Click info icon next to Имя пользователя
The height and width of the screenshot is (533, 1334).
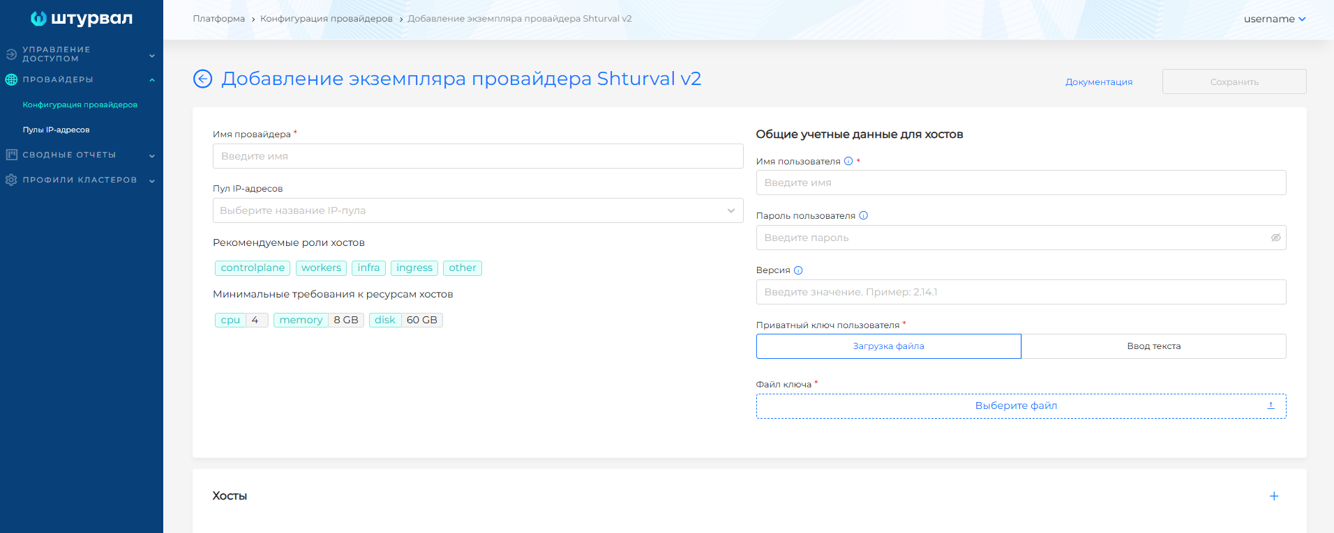coord(848,161)
